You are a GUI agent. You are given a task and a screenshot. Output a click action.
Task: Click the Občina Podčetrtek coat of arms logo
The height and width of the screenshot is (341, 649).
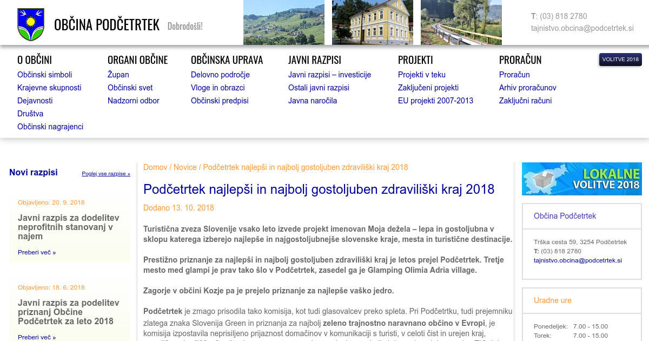(30, 24)
